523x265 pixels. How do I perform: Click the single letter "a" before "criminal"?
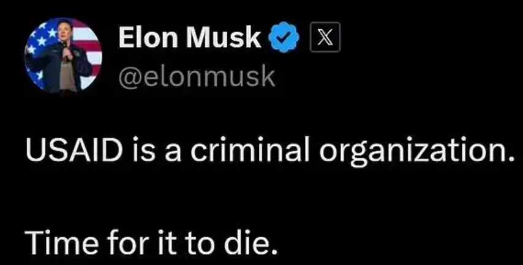pyautogui.click(x=172, y=153)
